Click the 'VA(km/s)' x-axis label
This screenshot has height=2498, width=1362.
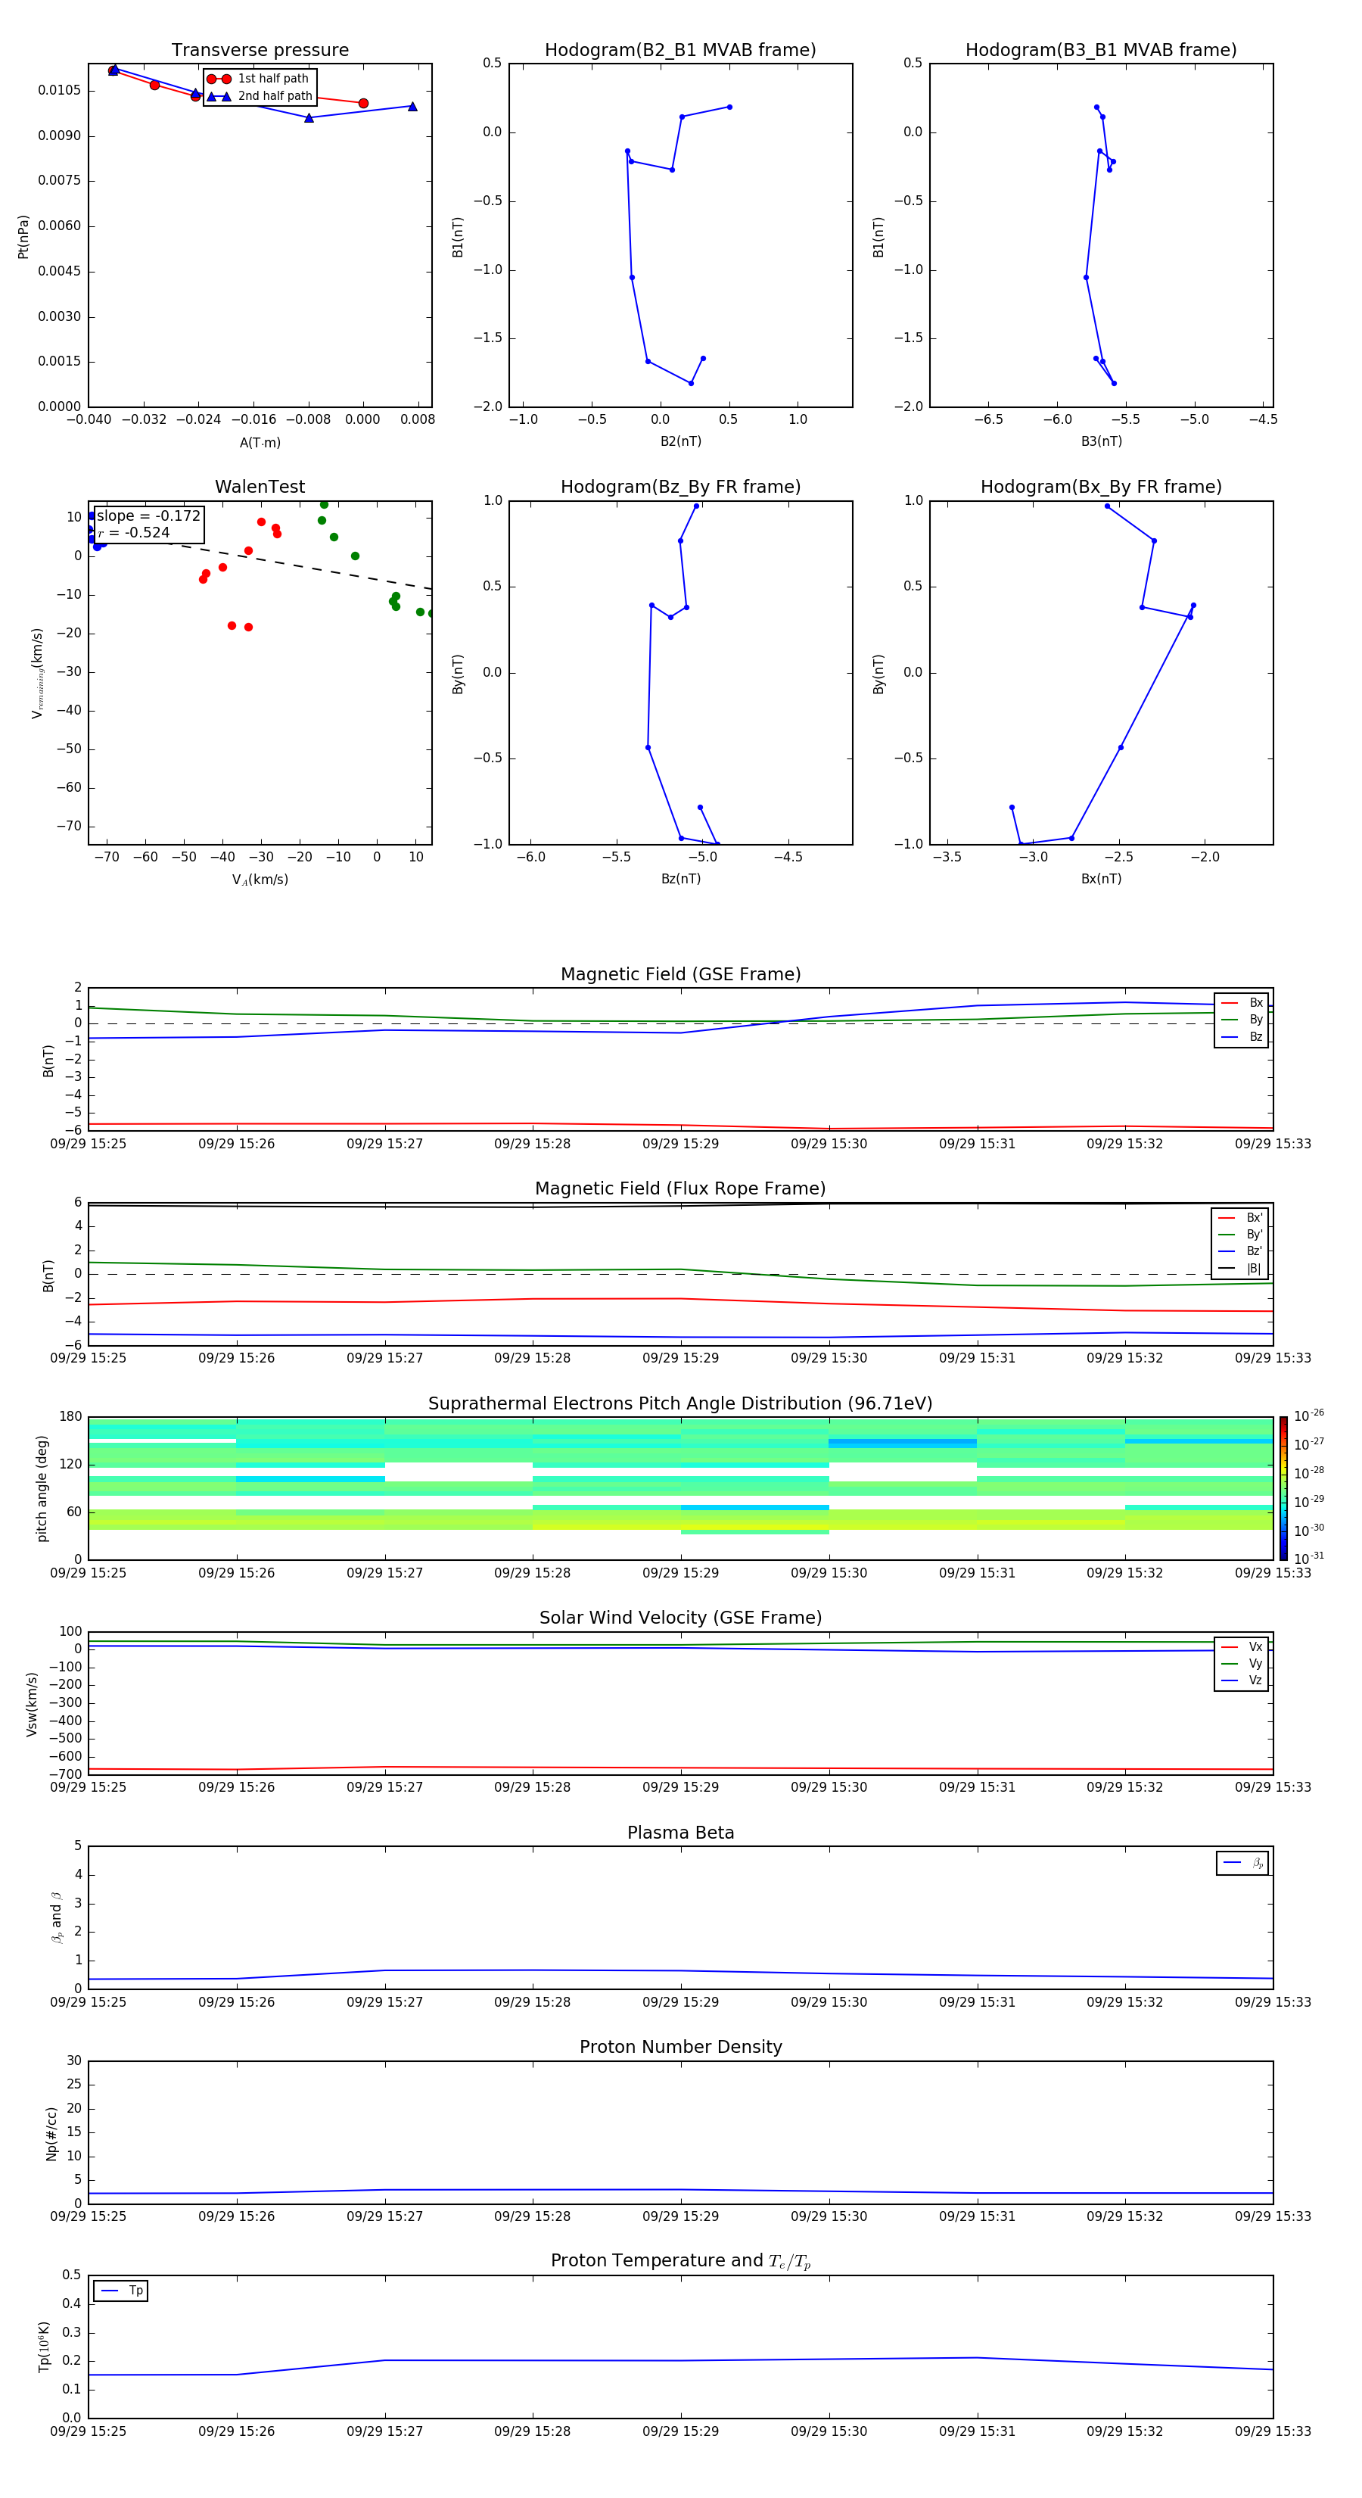[260, 880]
